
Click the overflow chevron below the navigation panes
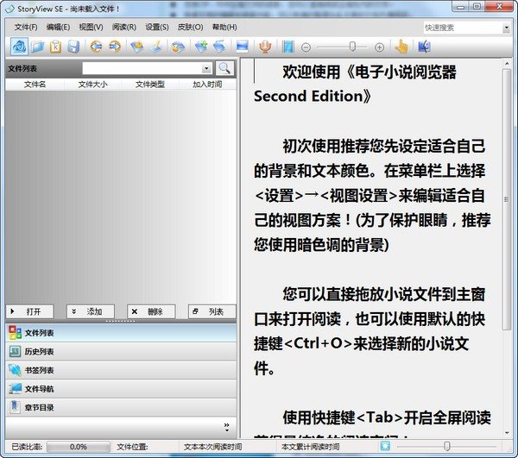click(226, 427)
